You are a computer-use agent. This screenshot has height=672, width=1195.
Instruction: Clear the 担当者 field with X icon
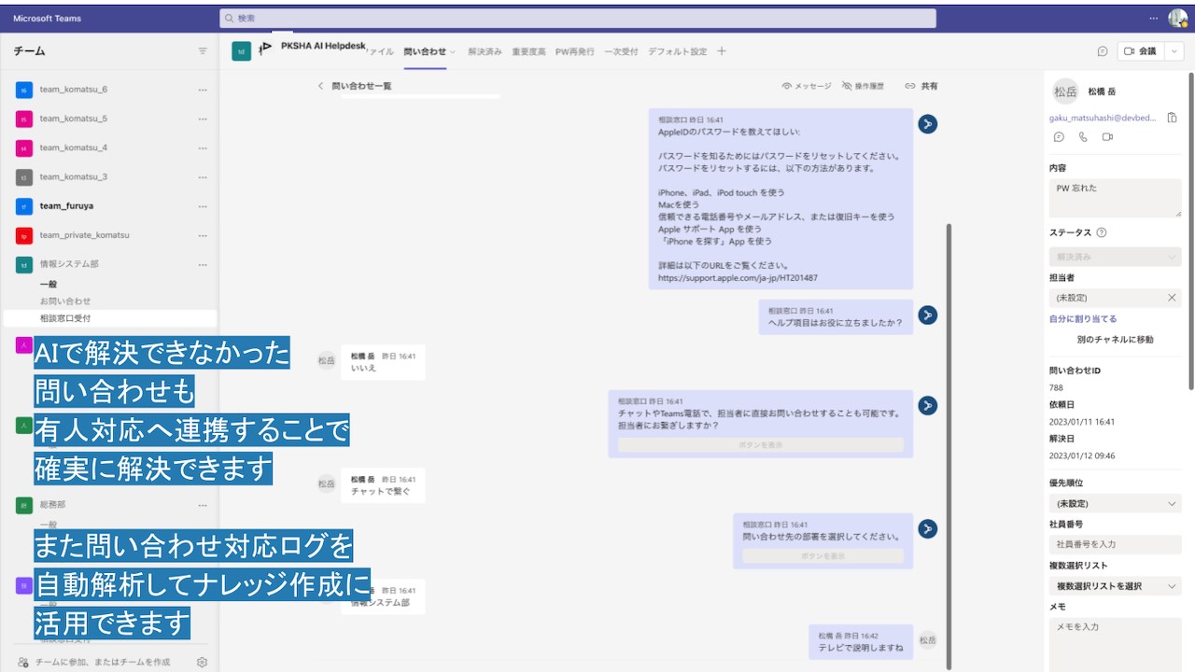pyautogui.click(x=1172, y=298)
